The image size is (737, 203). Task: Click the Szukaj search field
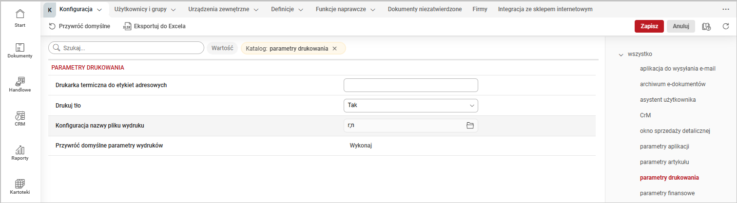[126, 48]
